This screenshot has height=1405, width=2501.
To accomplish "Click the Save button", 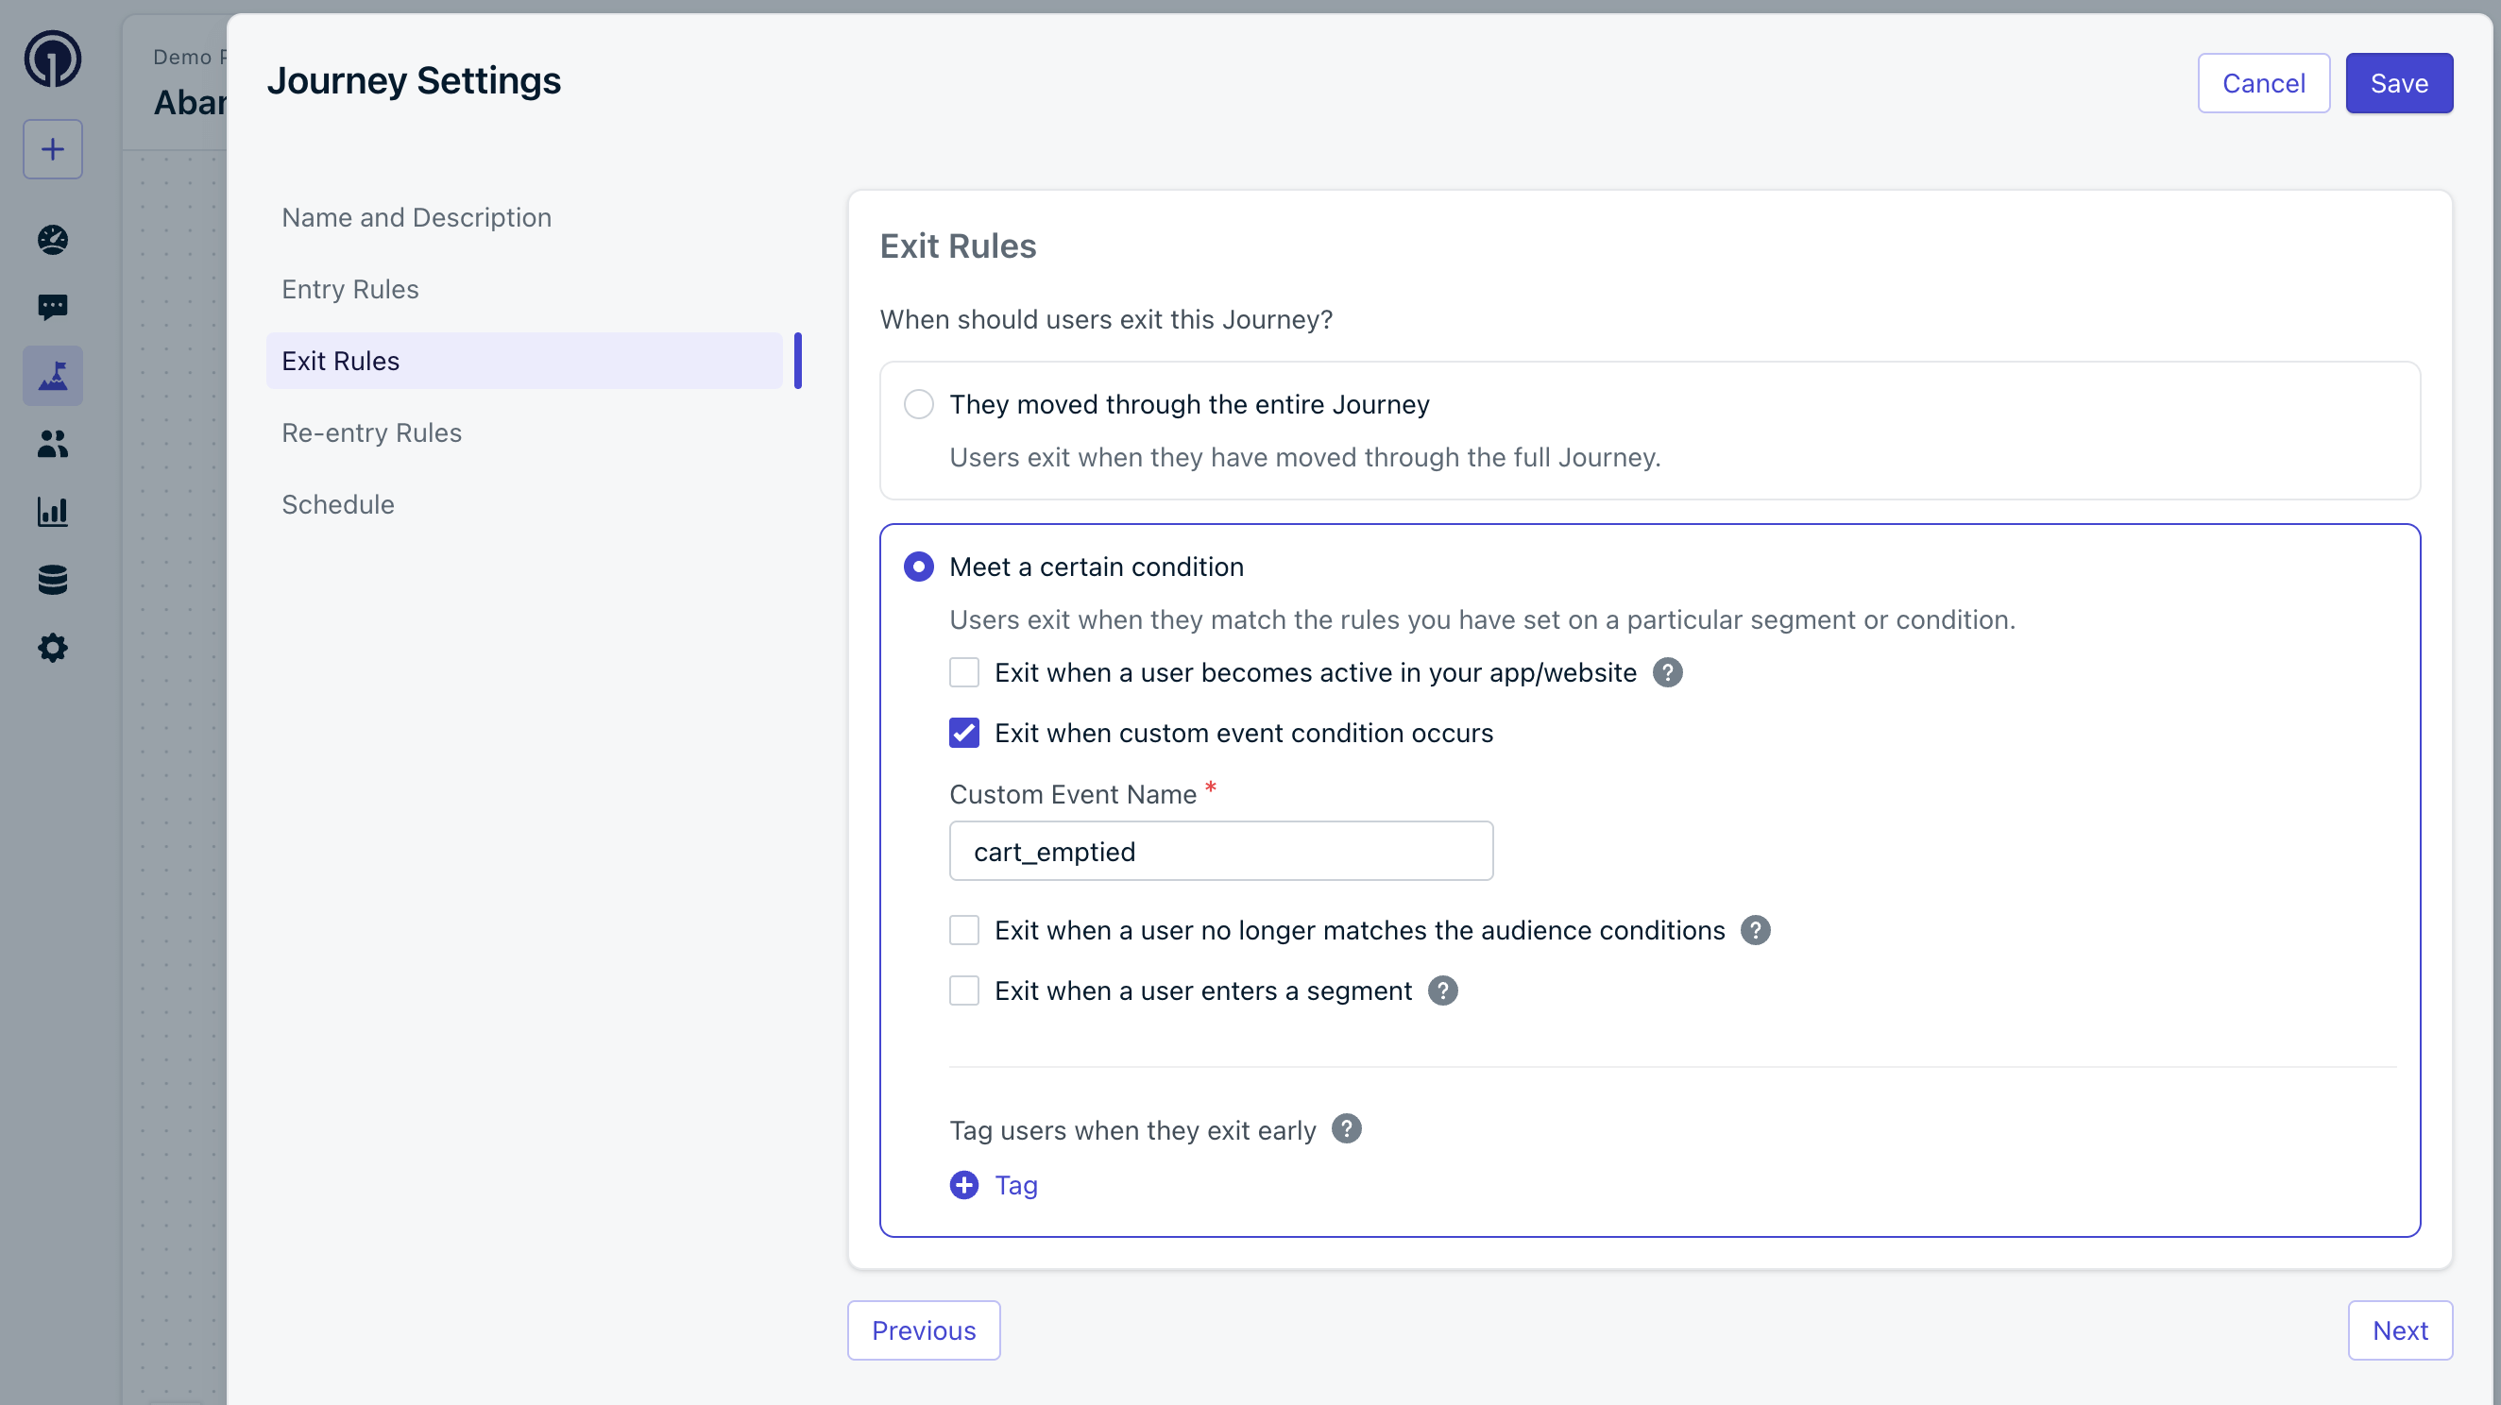I will pos(2398,83).
